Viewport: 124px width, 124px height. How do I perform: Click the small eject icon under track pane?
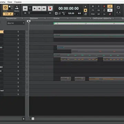tap(24, 119)
